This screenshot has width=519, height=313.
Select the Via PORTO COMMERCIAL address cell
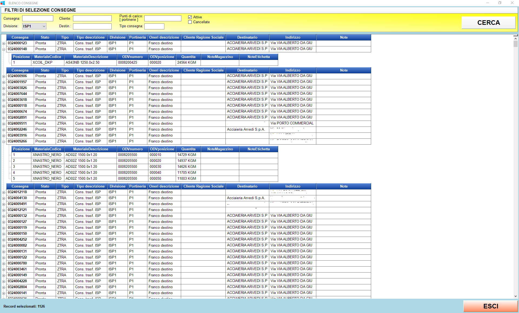click(x=293, y=123)
